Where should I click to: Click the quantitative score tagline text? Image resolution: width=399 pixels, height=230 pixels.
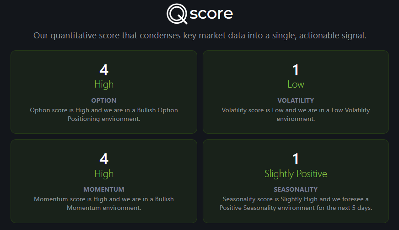click(200, 36)
